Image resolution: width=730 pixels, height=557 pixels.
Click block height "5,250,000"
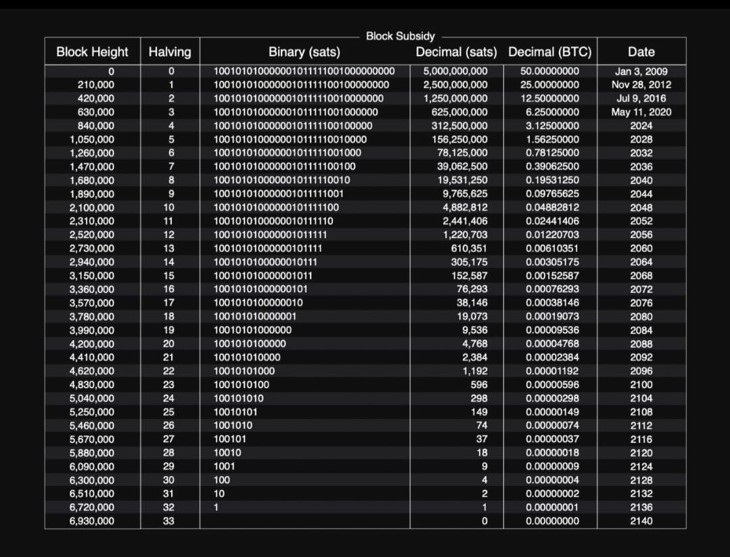click(x=92, y=412)
